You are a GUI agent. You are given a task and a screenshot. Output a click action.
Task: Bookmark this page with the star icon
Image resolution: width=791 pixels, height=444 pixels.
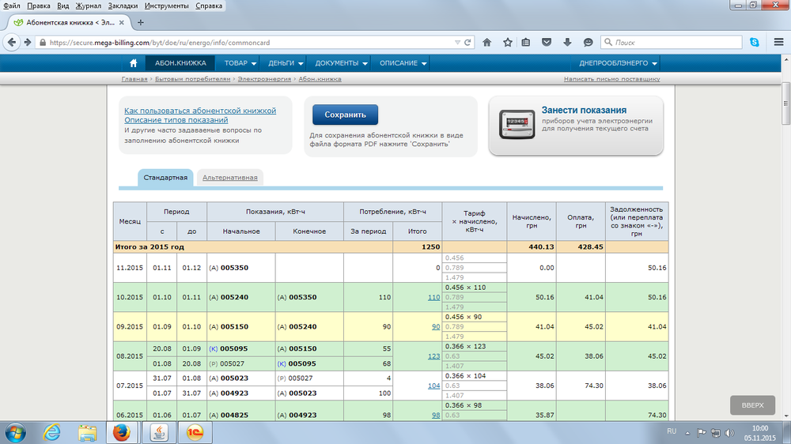(507, 43)
